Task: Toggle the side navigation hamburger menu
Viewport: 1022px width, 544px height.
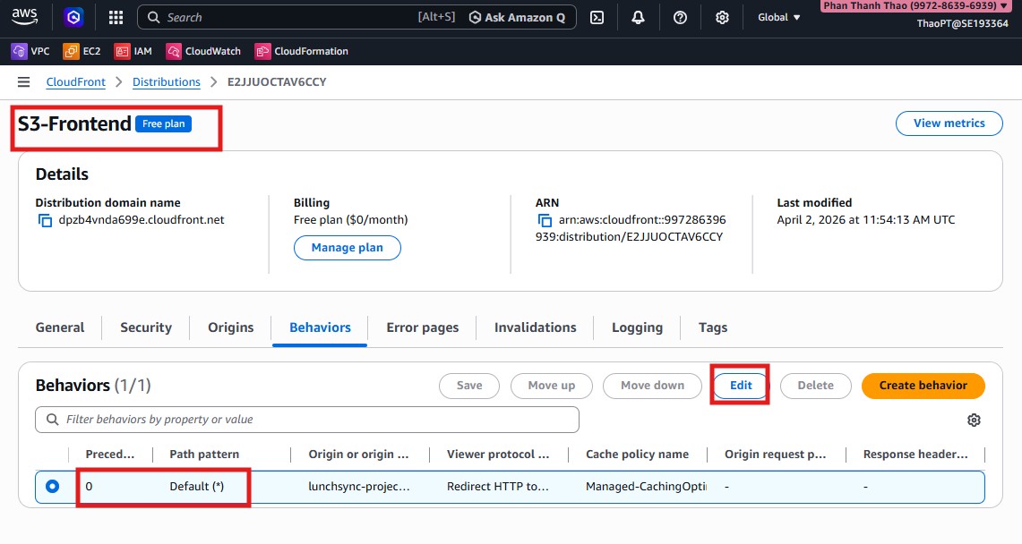Action: tap(24, 81)
